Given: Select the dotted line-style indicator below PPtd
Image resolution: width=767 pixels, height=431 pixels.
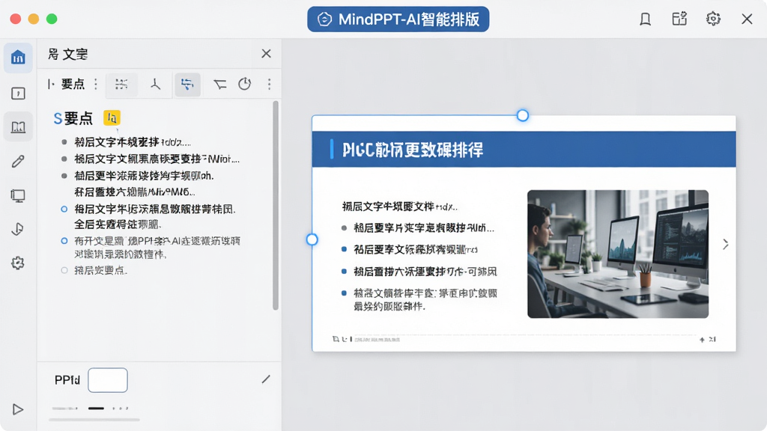Looking at the screenshot, I should pyautogui.click(x=121, y=408).
